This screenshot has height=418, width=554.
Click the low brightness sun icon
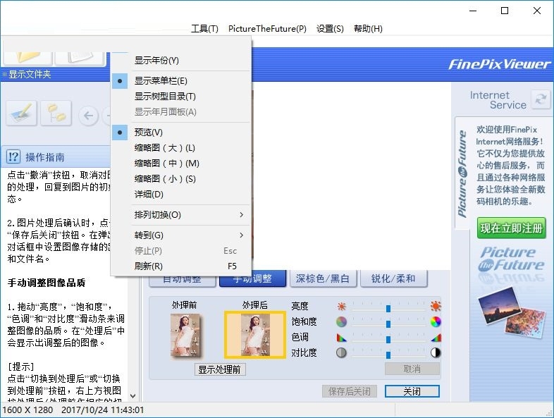pyautogui.click(x=341, y=306)
